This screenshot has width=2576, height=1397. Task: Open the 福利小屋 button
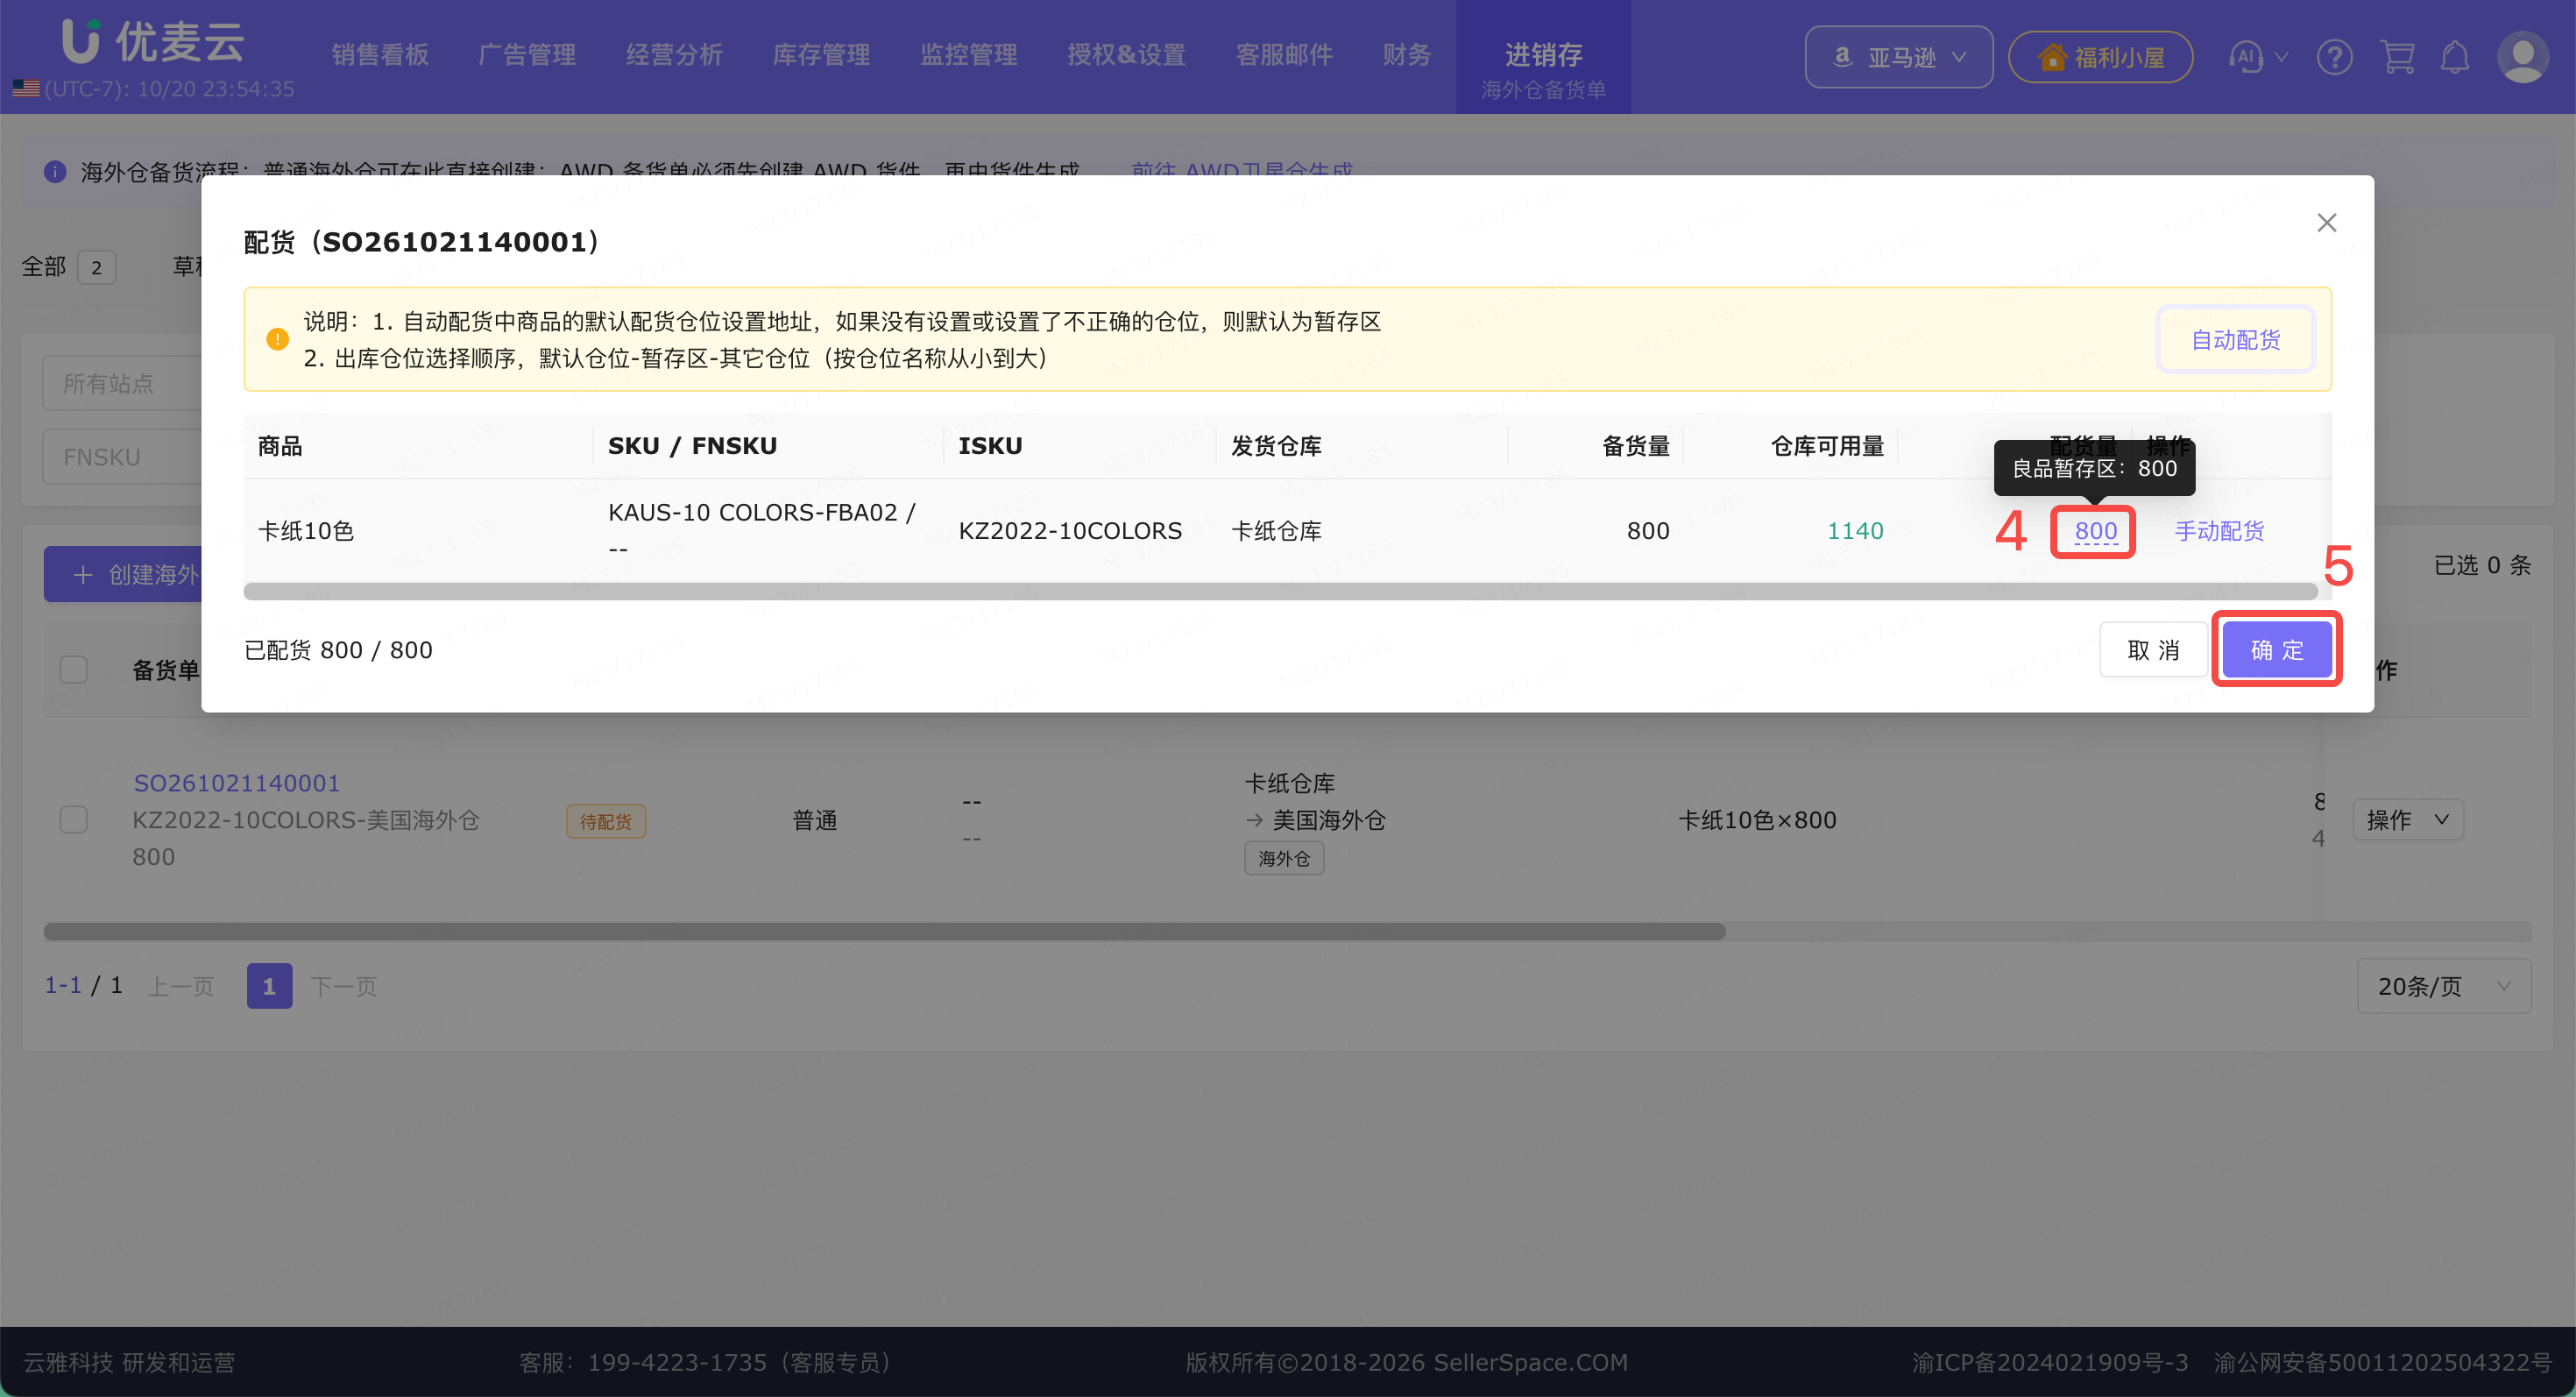pyautogui.click(x=2100, y=57)
